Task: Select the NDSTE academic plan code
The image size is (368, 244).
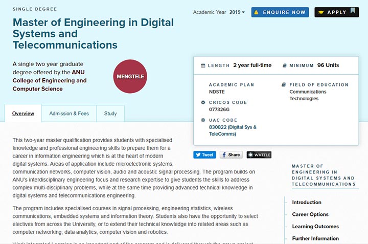Action: point(217,92)
